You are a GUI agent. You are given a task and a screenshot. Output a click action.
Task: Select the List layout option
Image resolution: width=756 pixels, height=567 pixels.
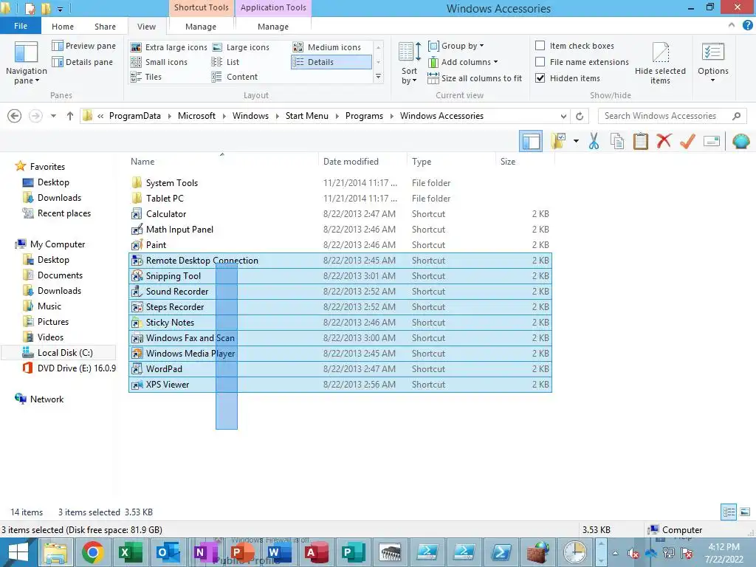click(225, 62)
